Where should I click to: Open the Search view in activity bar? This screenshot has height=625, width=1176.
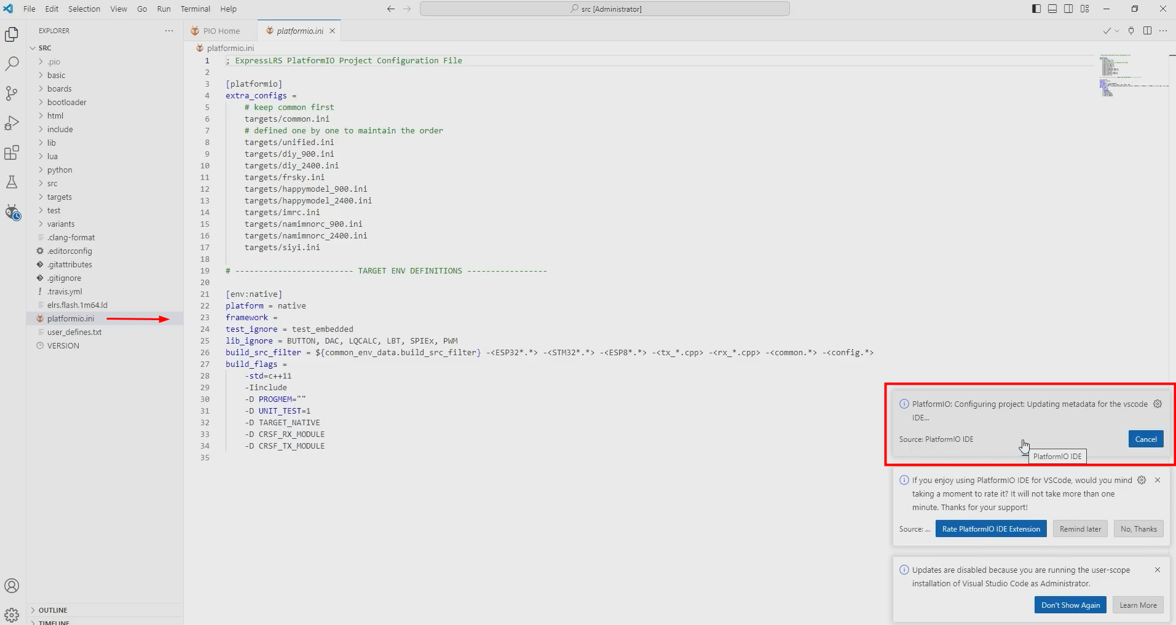click(x=12, y=64)
